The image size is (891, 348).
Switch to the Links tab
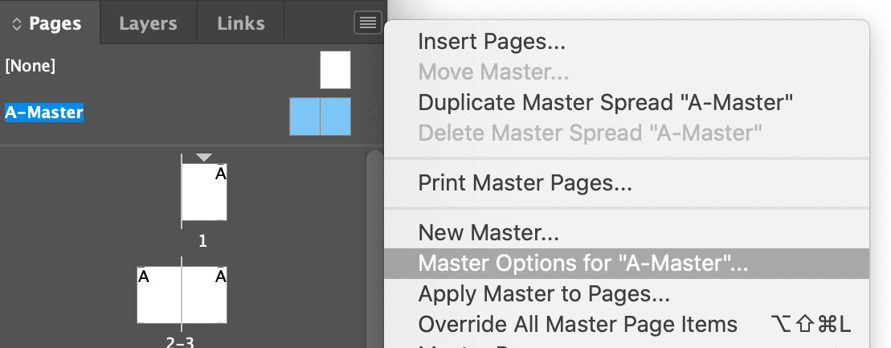(240, 23)
